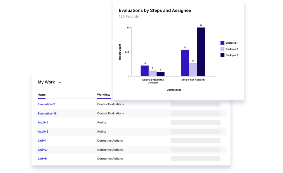The height and width of the screenshot is (173, 283).
Task: Click the Control Evaluations bar labeled 14
Action: coord(145,71)
